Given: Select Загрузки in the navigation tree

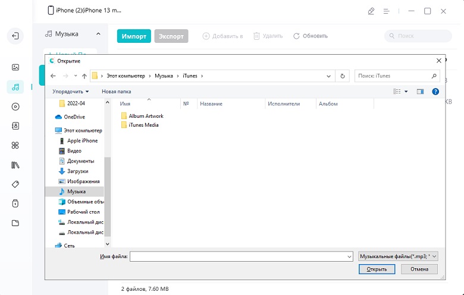Looking at the screenshot, I should 74,171.
